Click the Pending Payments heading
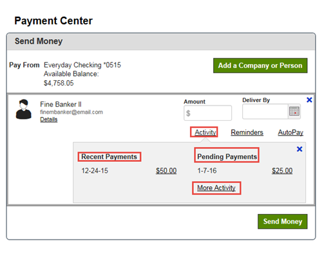 [227, 157]
